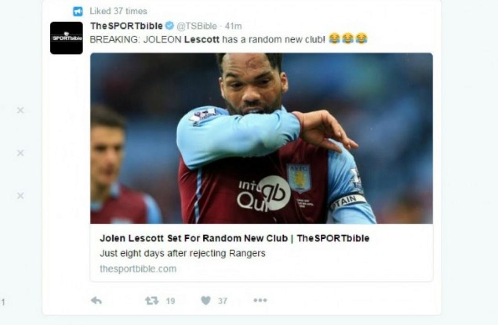Screen dimensions: 498x325
Task: Open the three-dots more options menu
Action: tap(260, 300)
